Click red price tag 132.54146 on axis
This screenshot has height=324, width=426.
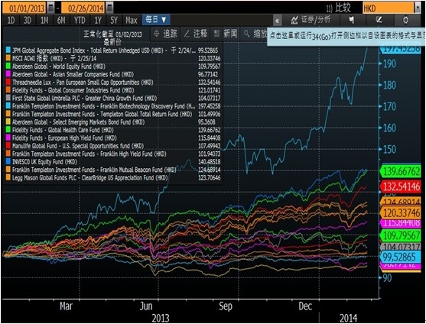(402, 186)
